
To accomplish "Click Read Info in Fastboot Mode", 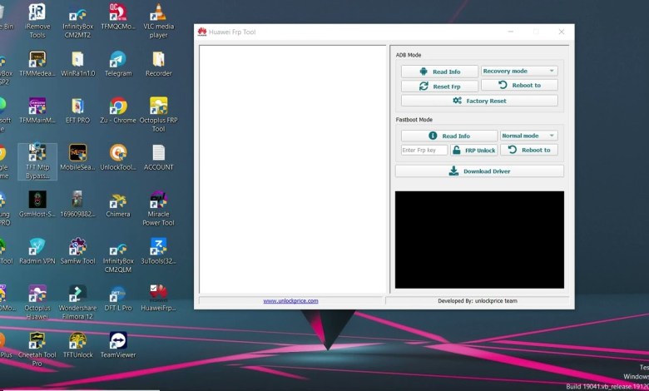I will point(448,136).
